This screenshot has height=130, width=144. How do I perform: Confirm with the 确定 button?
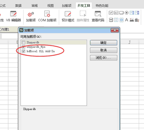point(104,43)
